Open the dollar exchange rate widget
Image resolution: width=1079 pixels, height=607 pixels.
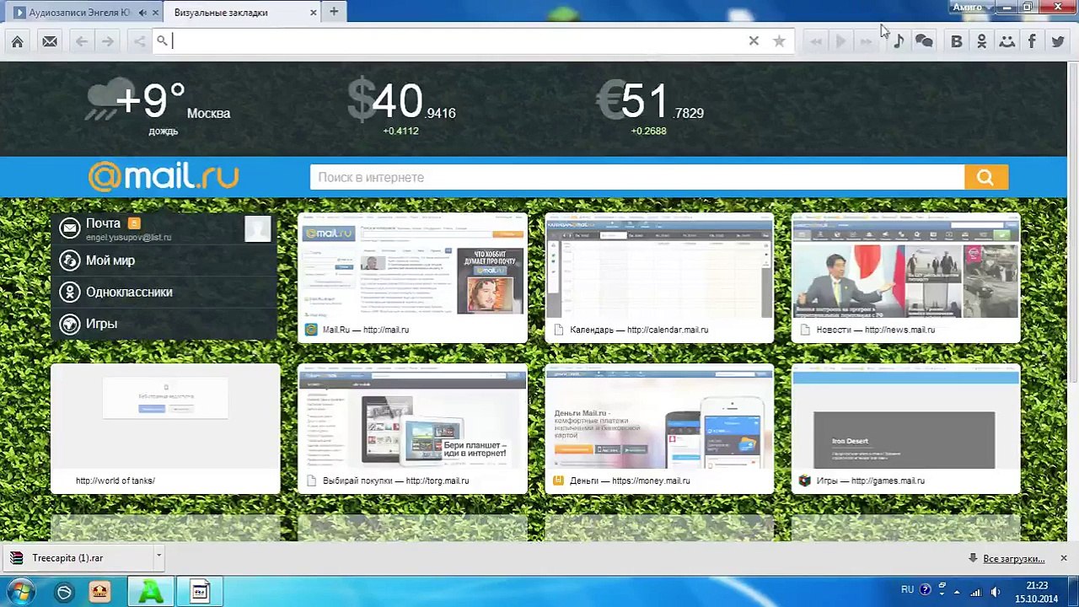402,106
